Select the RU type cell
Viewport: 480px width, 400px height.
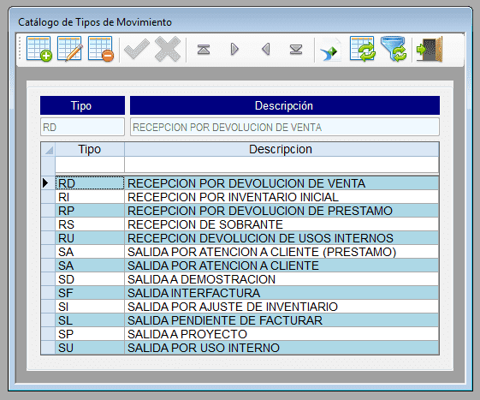tap(90, 238)
